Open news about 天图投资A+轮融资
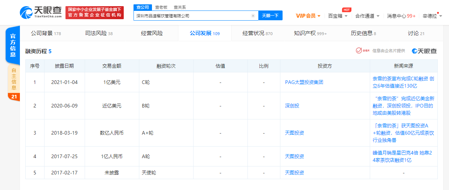 pos(403,133)
